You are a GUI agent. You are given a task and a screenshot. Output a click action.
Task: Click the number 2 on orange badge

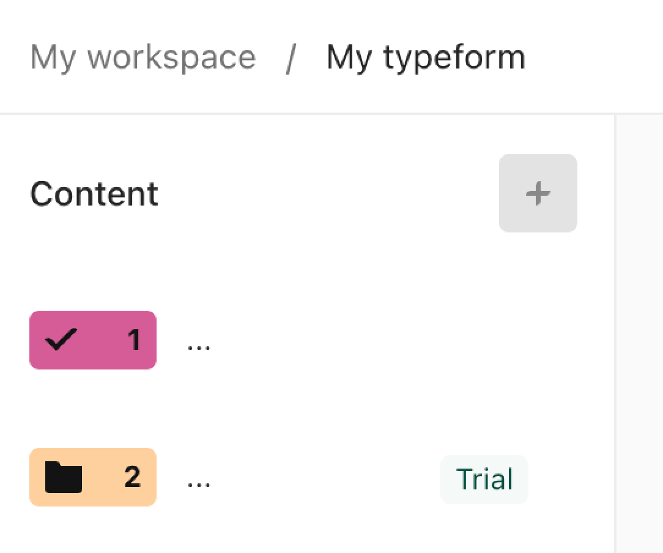(x=132, y=477)
